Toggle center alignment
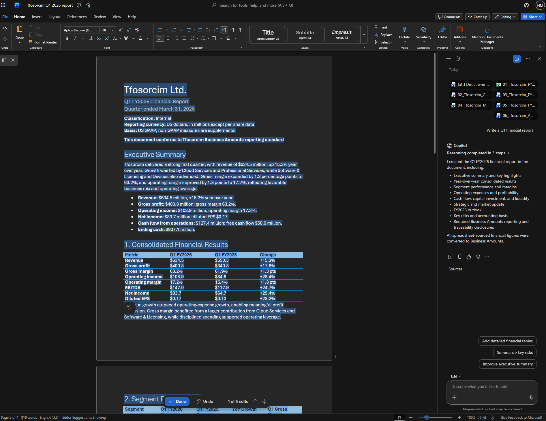 (x=168, y=38)
